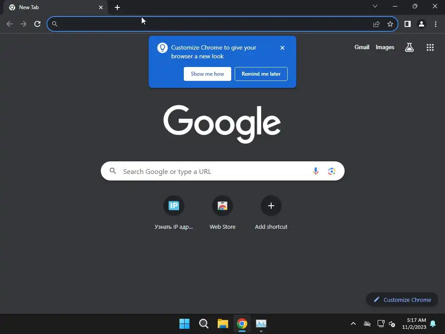Click Chrome icon in taskbar

pyautogui.click(x=242, y=324)
